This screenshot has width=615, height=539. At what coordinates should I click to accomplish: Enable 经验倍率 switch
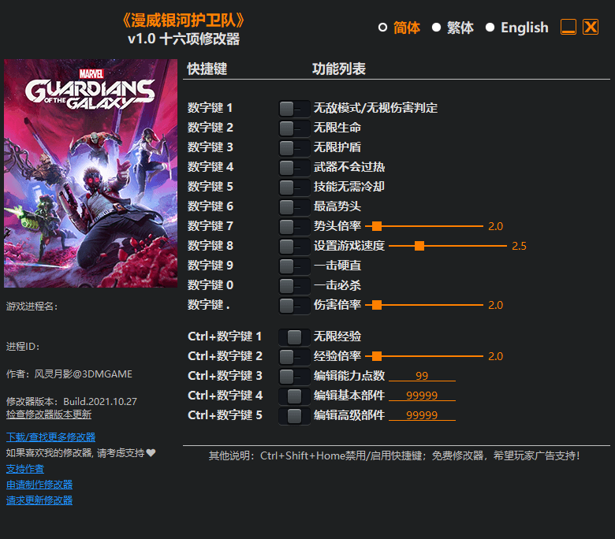tap(294, 357)
